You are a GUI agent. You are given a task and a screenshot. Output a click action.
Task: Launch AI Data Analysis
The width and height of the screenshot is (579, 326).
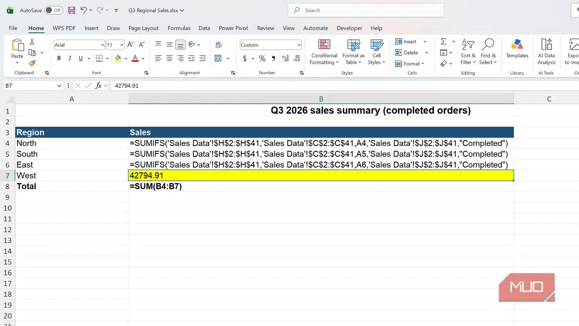(x=547, y=51)
